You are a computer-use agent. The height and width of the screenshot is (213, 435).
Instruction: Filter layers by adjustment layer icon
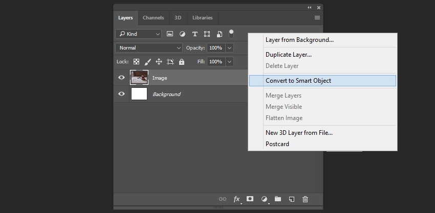(x=182, y=34)
